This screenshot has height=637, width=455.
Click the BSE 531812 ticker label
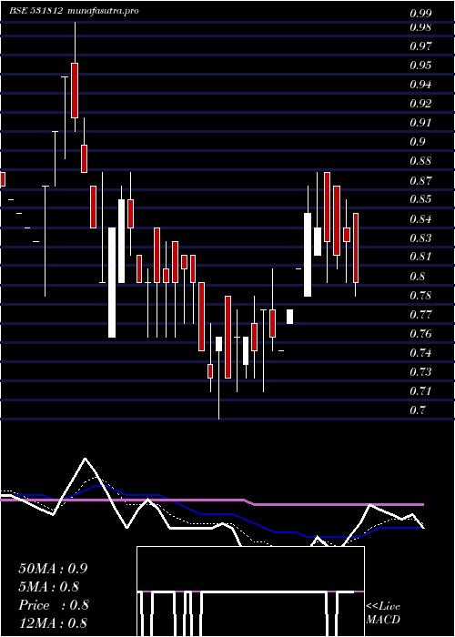[x=35, y=11]
